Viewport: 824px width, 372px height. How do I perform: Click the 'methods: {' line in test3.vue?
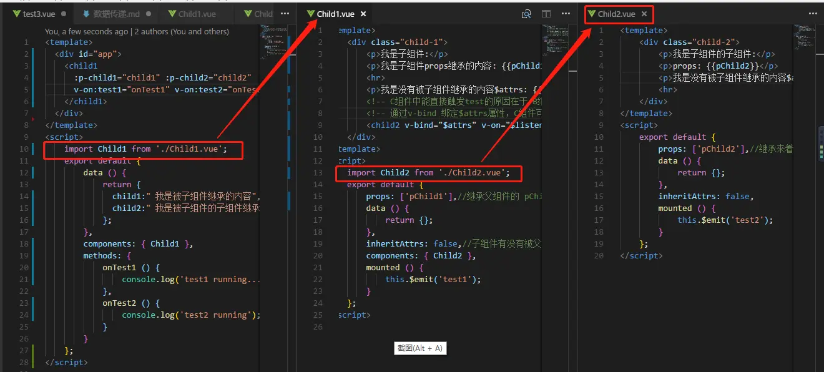point(107,256)
